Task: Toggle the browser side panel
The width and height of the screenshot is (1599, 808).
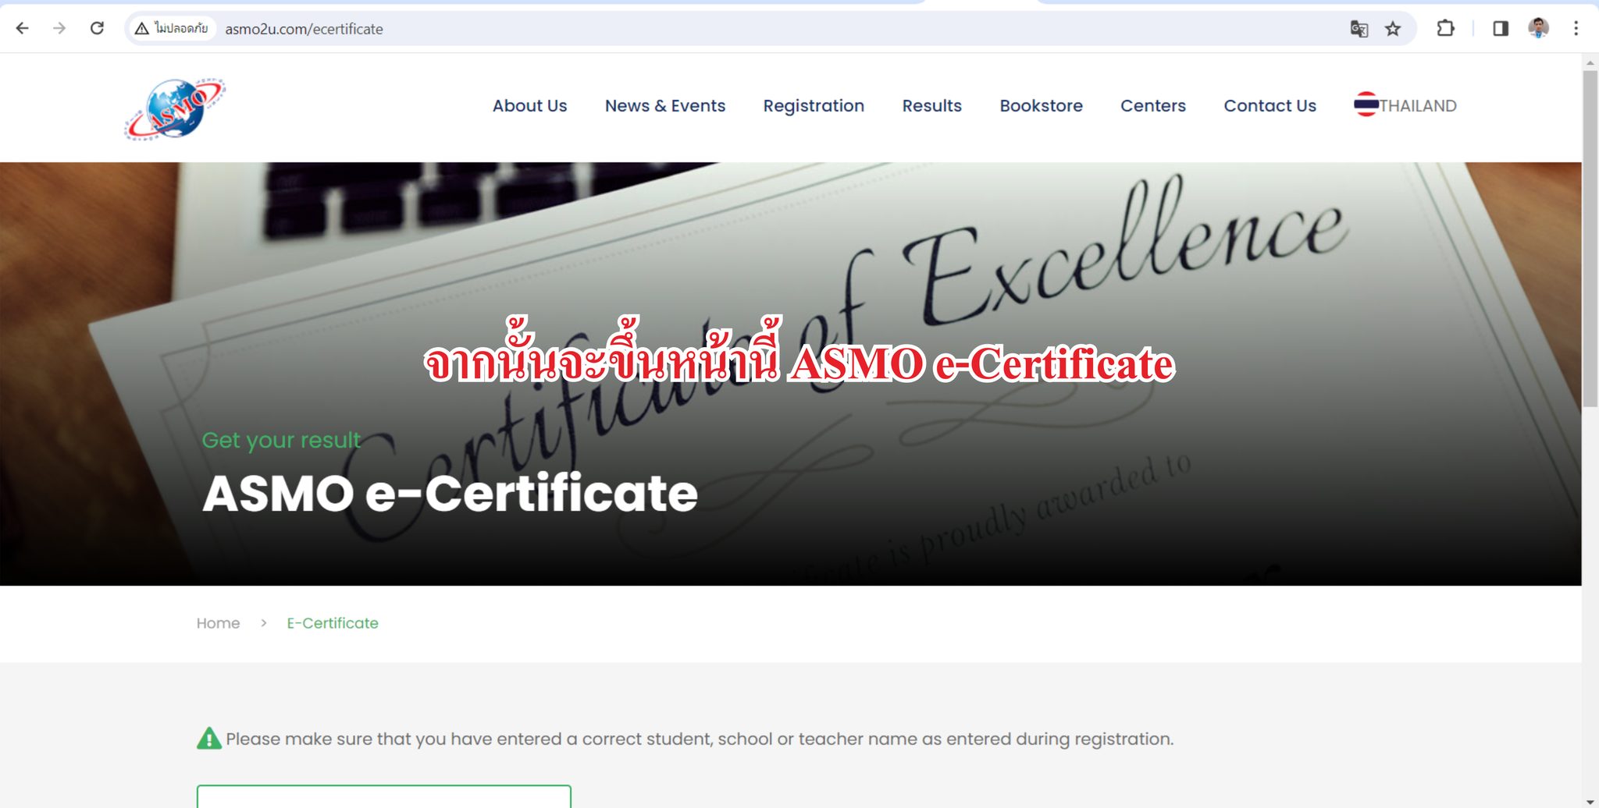Action: point(1501,29)
